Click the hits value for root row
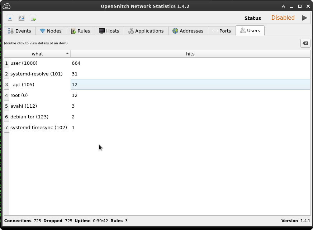Image resolution: width=313 pixels, height=230 pixels. tap(75, 96)
